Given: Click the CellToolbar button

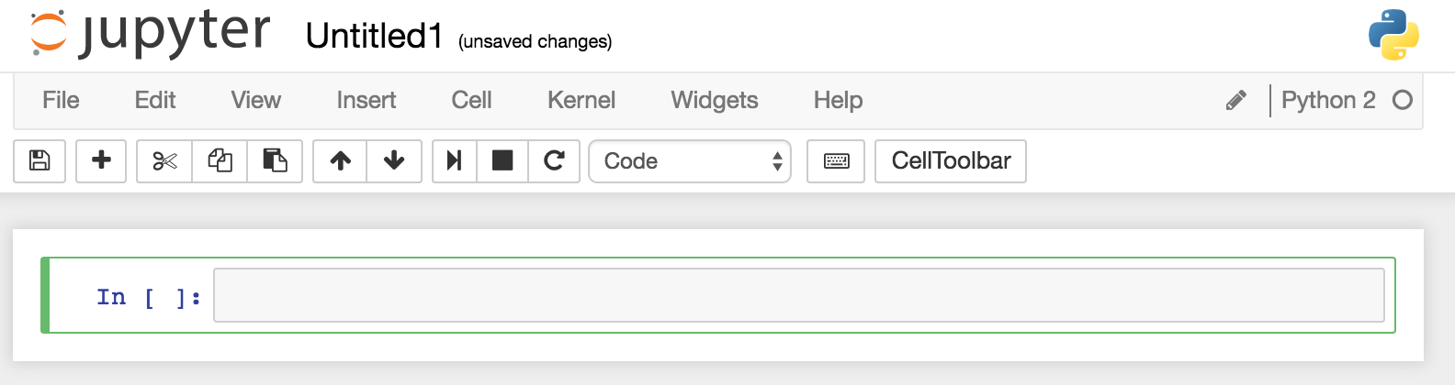Looking at the screenshot, I should tap(951, 161).
